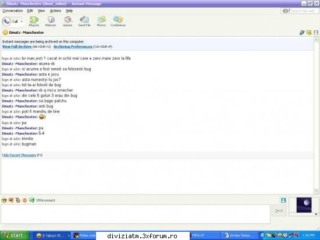Send a Buzz with the orange icon
This screenshot has width=320, height=240.
pos(24,200)
